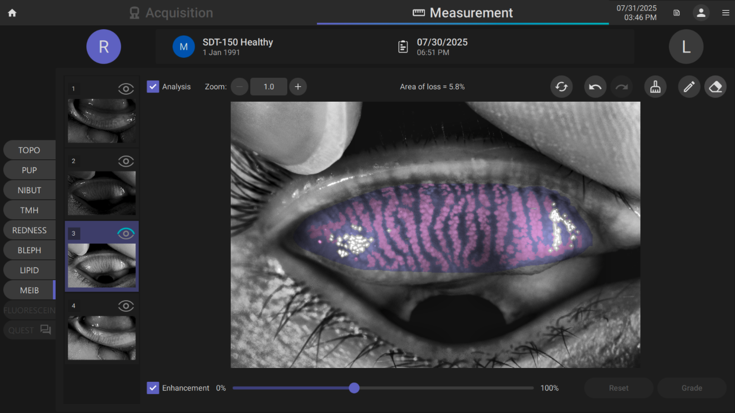Select the pencil draw tool
This screenshot has height=413, width=735.
click(x=689, y=87)
